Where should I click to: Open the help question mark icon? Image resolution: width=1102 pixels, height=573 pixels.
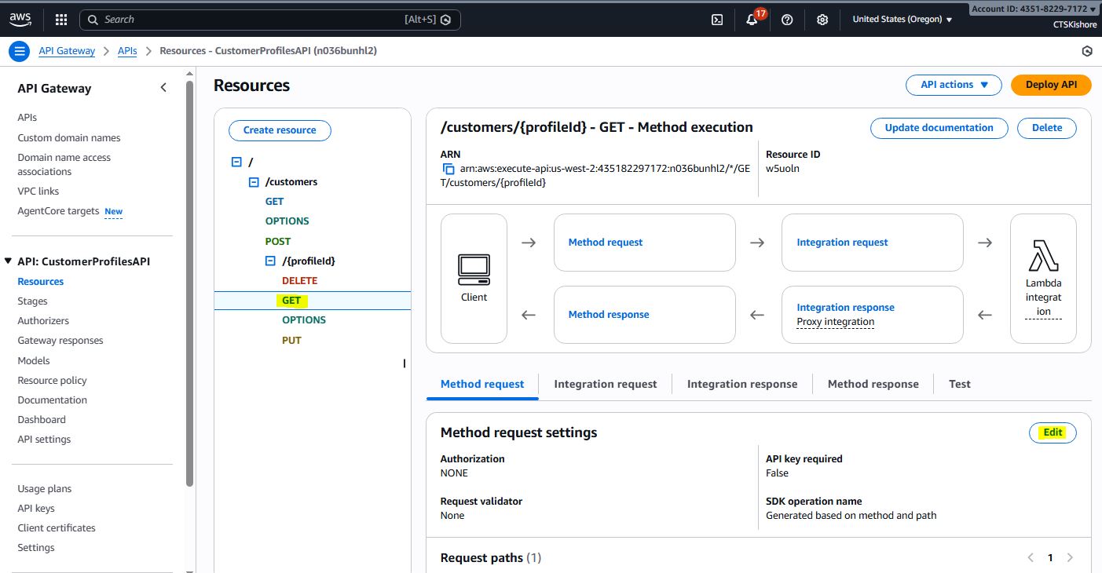pos(788,20)
